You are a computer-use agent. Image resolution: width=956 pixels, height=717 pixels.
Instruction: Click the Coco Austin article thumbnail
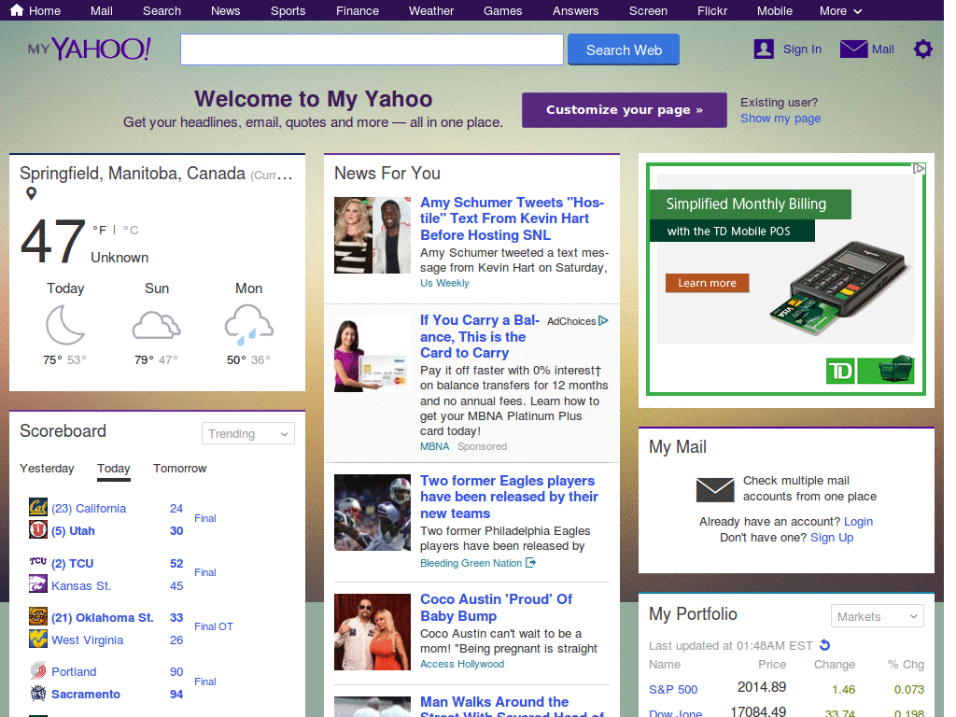[373, 632]
